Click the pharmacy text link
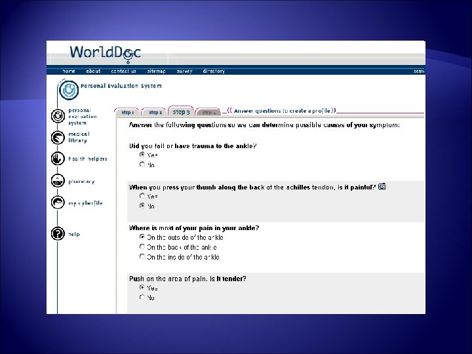Screen dimensions: 472x354 click(x=81, y=181)
